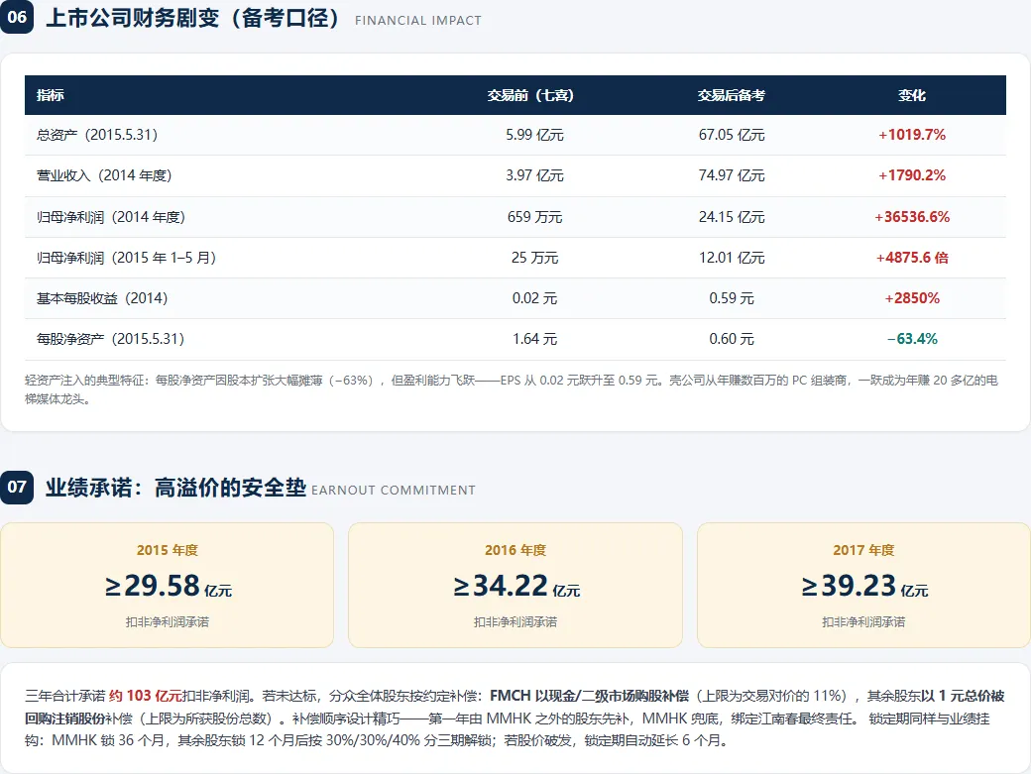1031x774 pixels.
Task: Click the value 0.60 元
Action: tap(732, 339)
